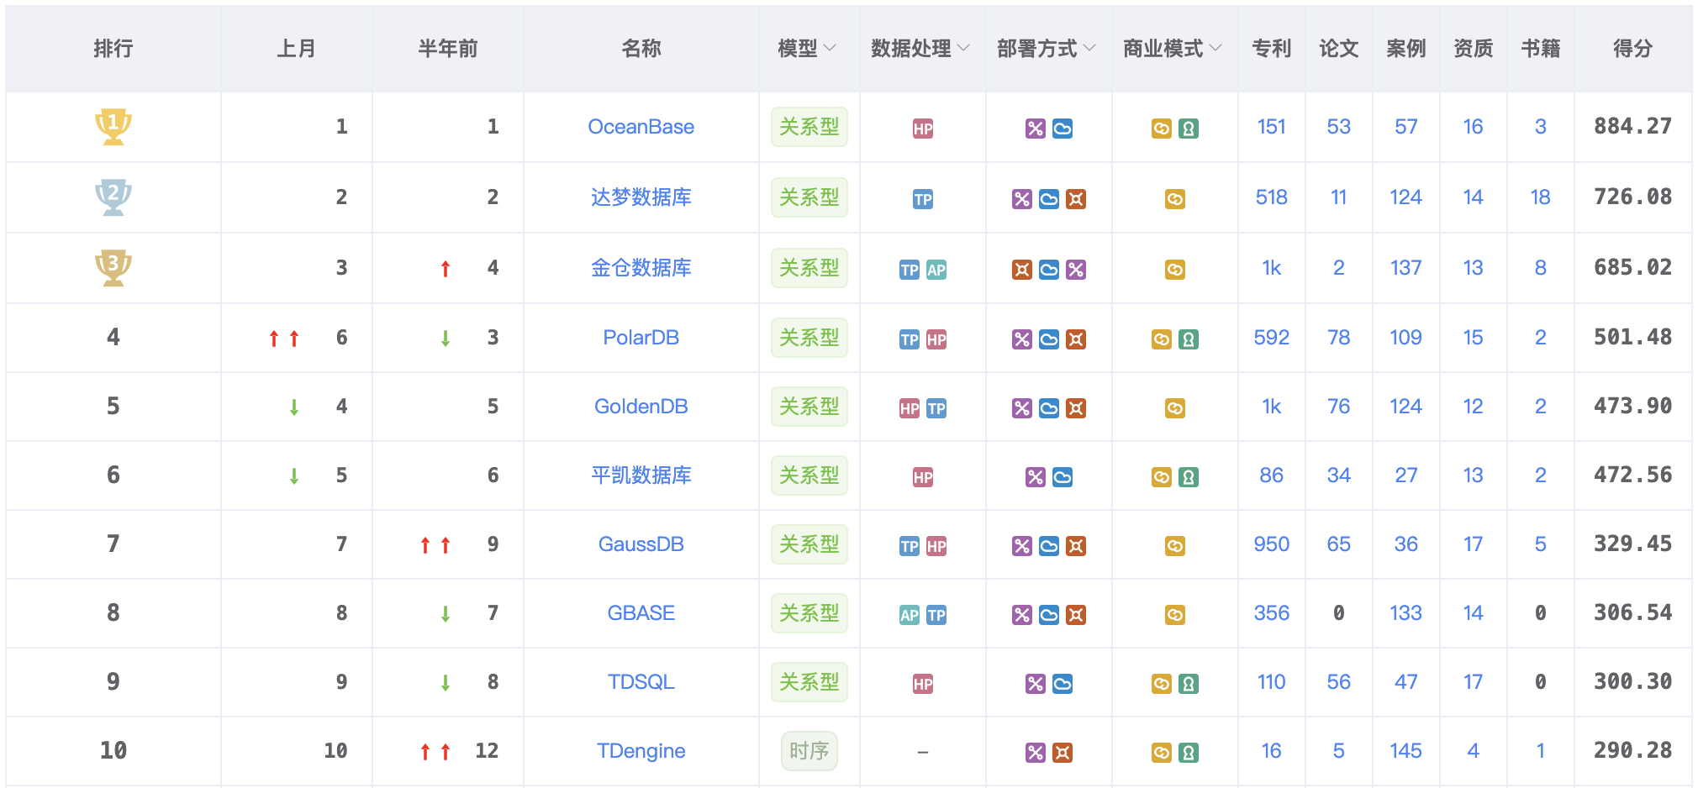Click GBASE's patent count 356

click(x=1272, y=613)
